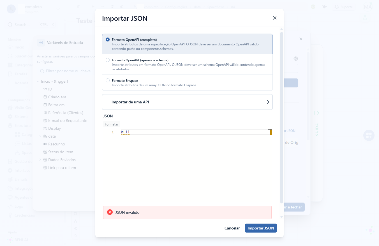The width and height of the screenshot is (379, 246).
Task: Select the Rascunho toggle variable
Action: click(x=54, y=144)
